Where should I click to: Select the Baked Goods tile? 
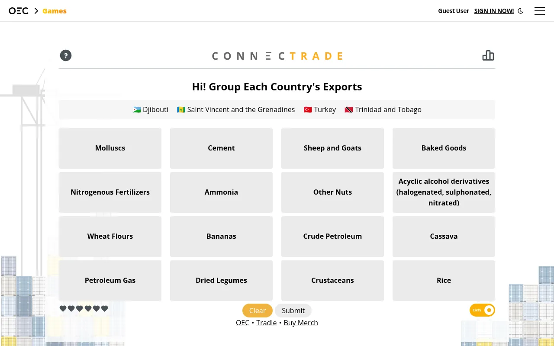[x=444, y=148]
